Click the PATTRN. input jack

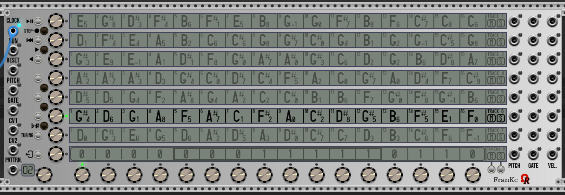(13, 170)
